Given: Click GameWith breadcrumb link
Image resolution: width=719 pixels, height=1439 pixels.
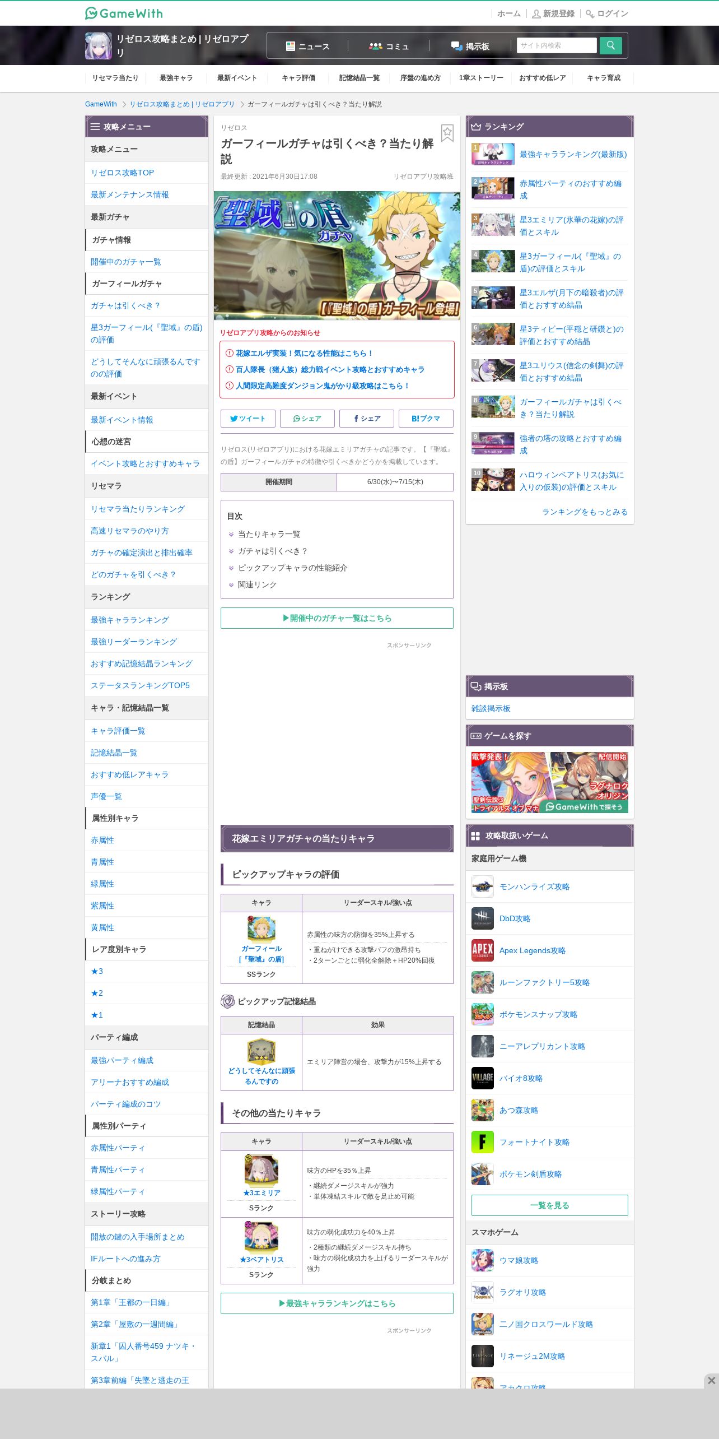Looking at the screenshot, I should pyautogui.click(x=101, y=104).
